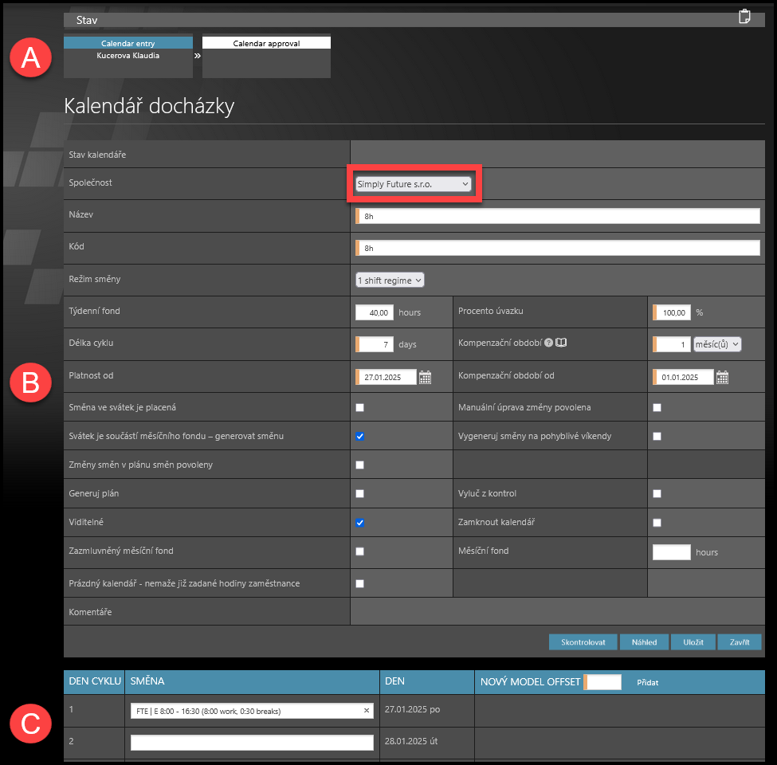Click Přidat next to the offset field

pos(647,682)
